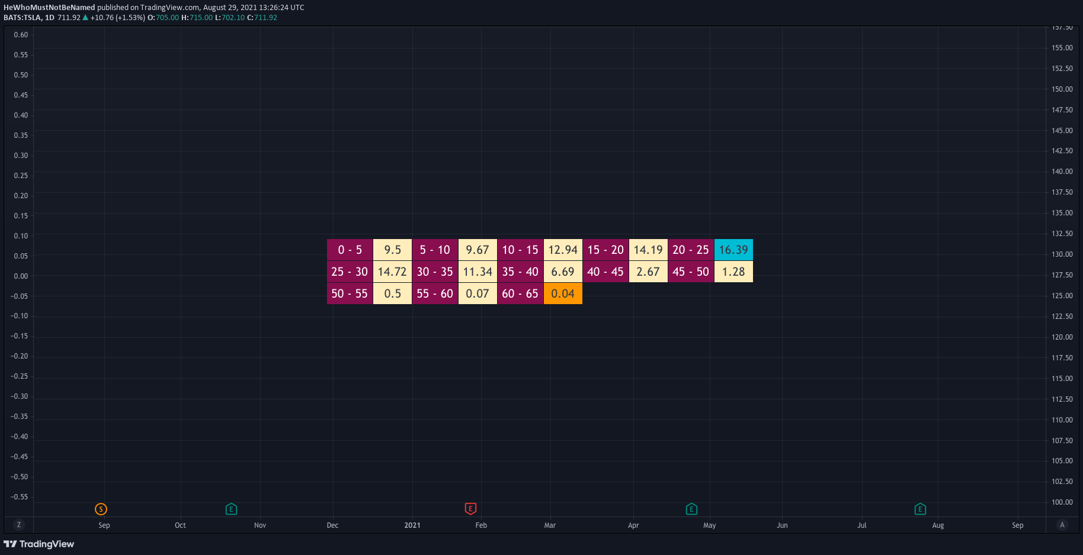Viewport: 1083px width, 555px height.
Task: Click the 0.60 level on the left scale
Action: pyautogui.click(x=21, y=35)
